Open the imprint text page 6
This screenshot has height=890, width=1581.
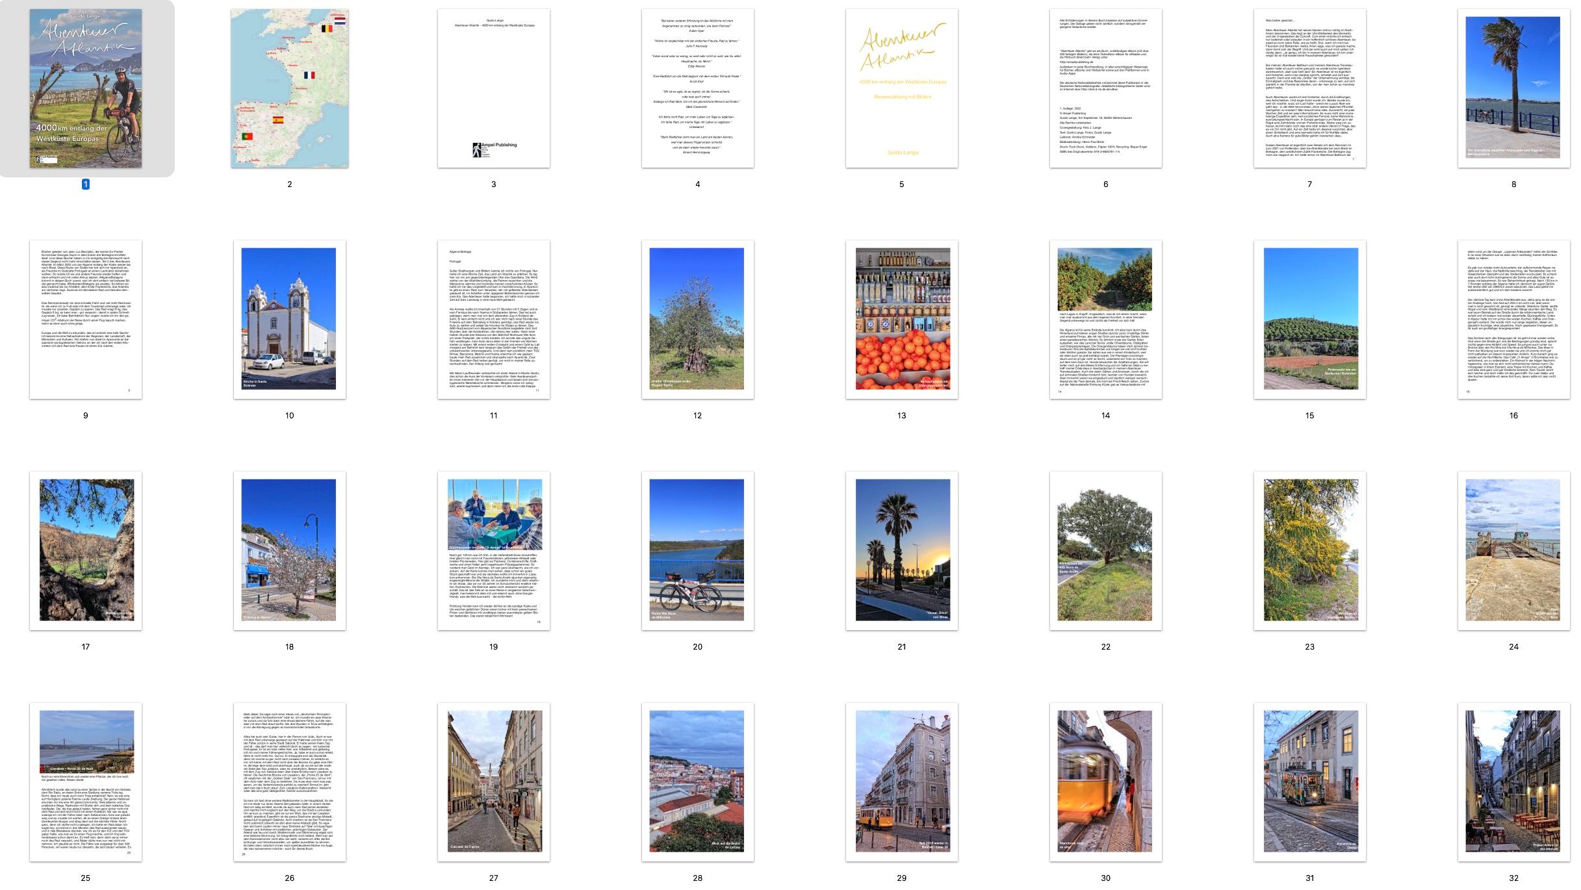(x=1106, y=88)
